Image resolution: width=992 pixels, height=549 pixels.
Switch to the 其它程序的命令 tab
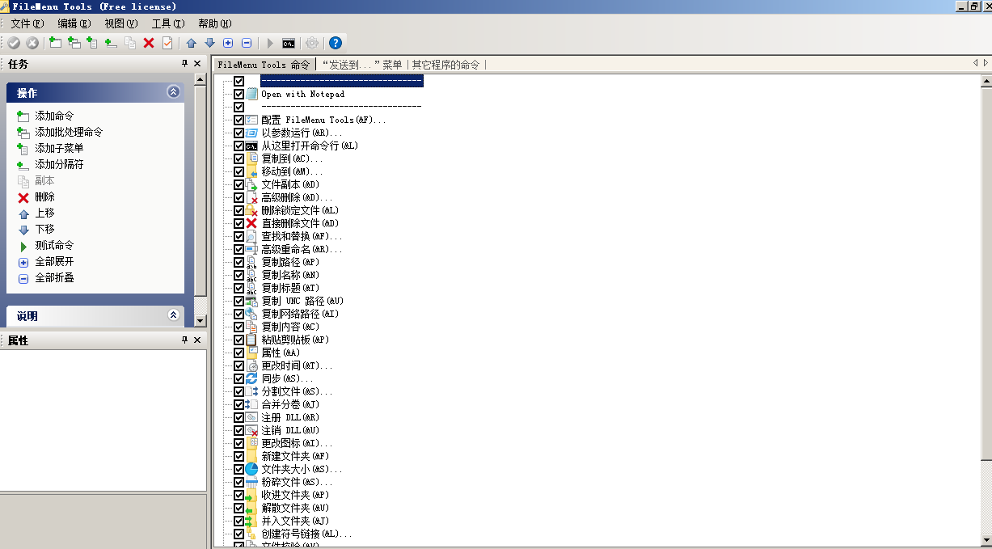[x=445, y=65]
